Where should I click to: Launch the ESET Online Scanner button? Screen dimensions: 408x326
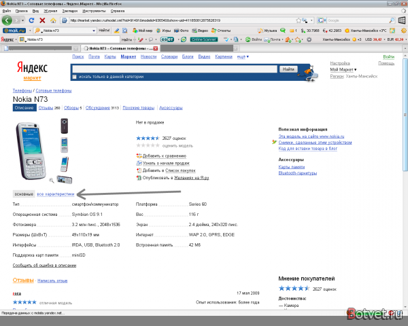coord(204,39)
